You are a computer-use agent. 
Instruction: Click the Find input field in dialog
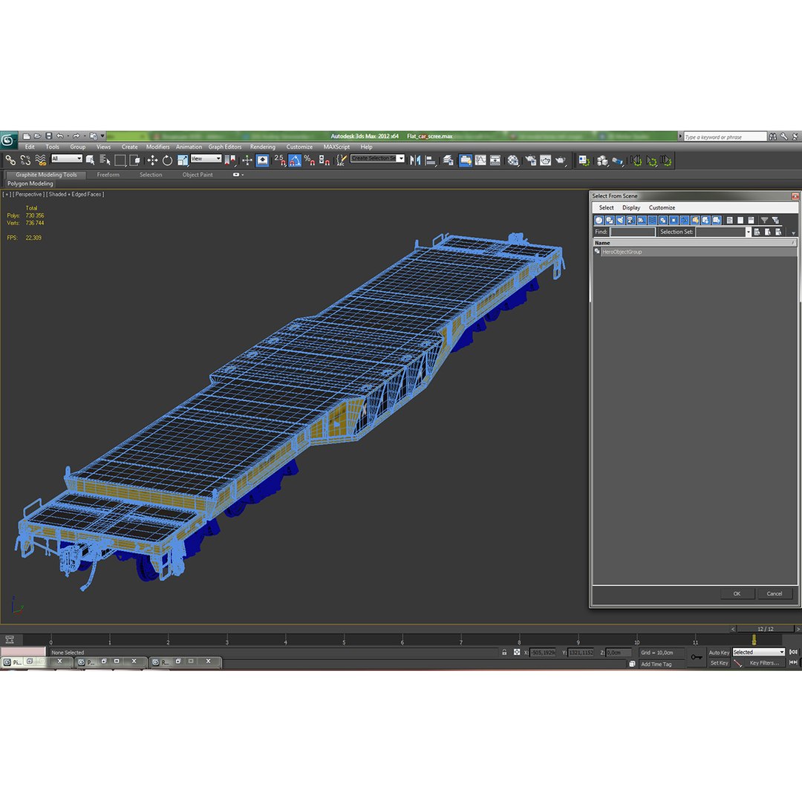tap(633, 232)
